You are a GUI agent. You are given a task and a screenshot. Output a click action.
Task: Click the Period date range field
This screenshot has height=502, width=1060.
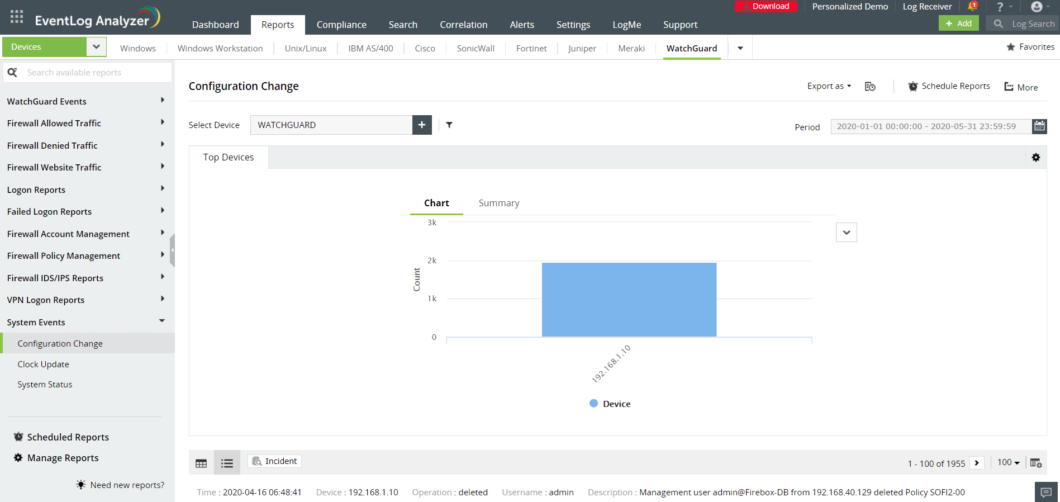click(931, 126)
